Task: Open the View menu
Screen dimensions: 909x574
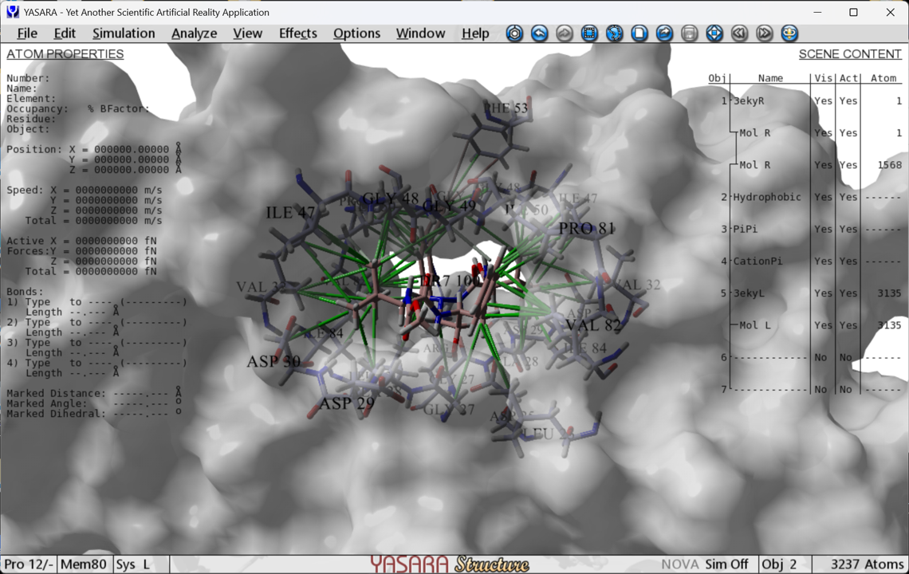Action: tap(247, 33)
